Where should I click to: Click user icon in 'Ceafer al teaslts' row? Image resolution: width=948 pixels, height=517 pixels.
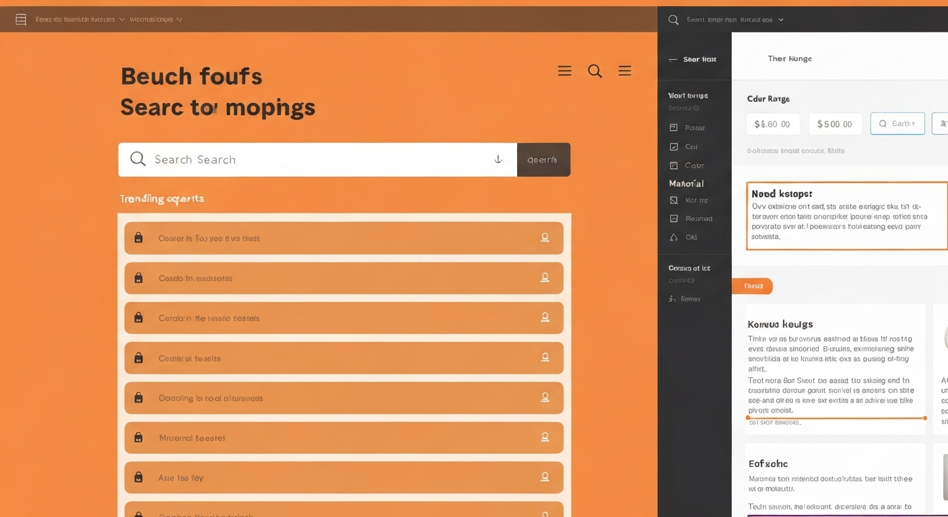point(545,357)
